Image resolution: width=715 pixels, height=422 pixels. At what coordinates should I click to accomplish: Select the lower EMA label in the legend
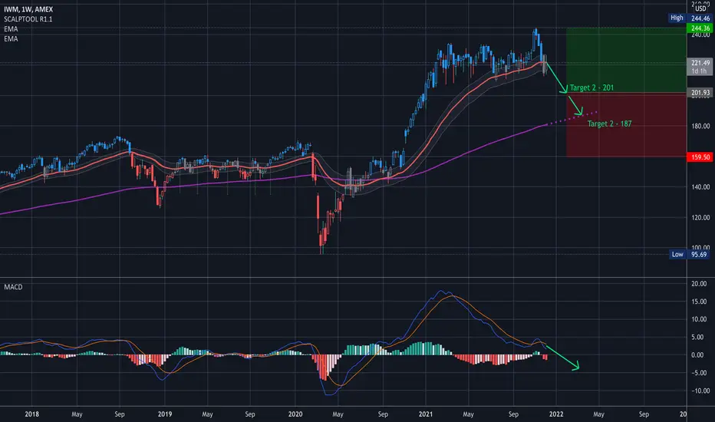[11, 39]
